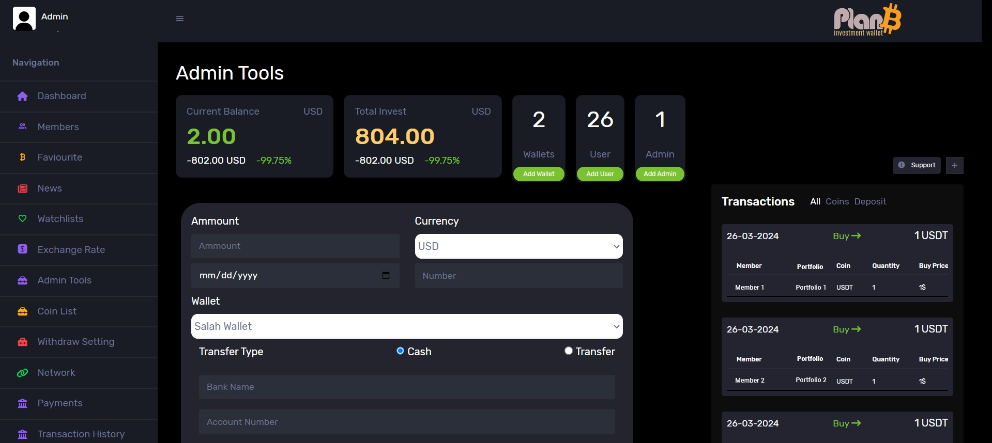Focus the Account Number field
Image resolution: width=992 pixels, height=443 pixels.
point(407,422)
